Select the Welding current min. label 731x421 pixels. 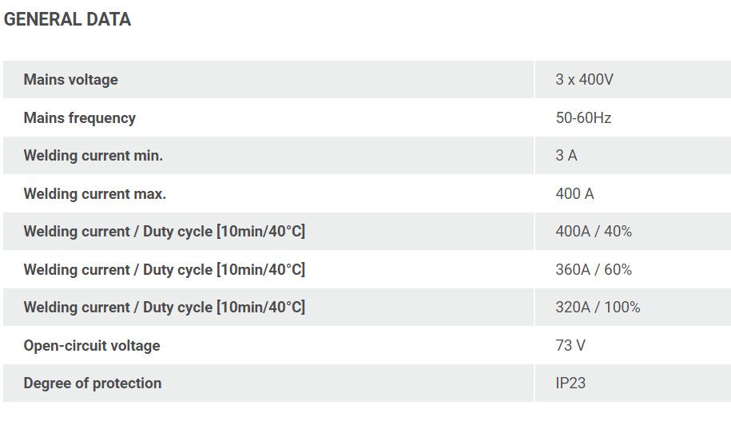click(x=93, y=156)
